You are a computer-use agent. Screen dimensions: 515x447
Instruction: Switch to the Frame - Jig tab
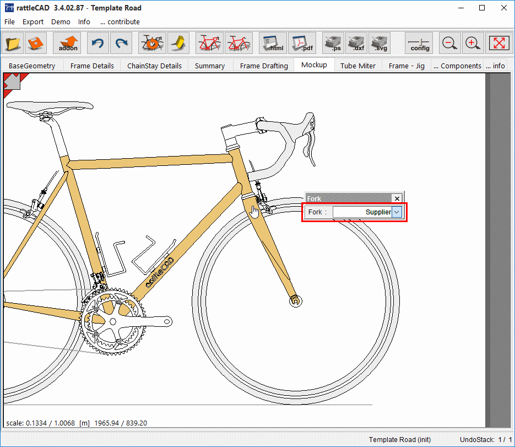tap(406, 66)
